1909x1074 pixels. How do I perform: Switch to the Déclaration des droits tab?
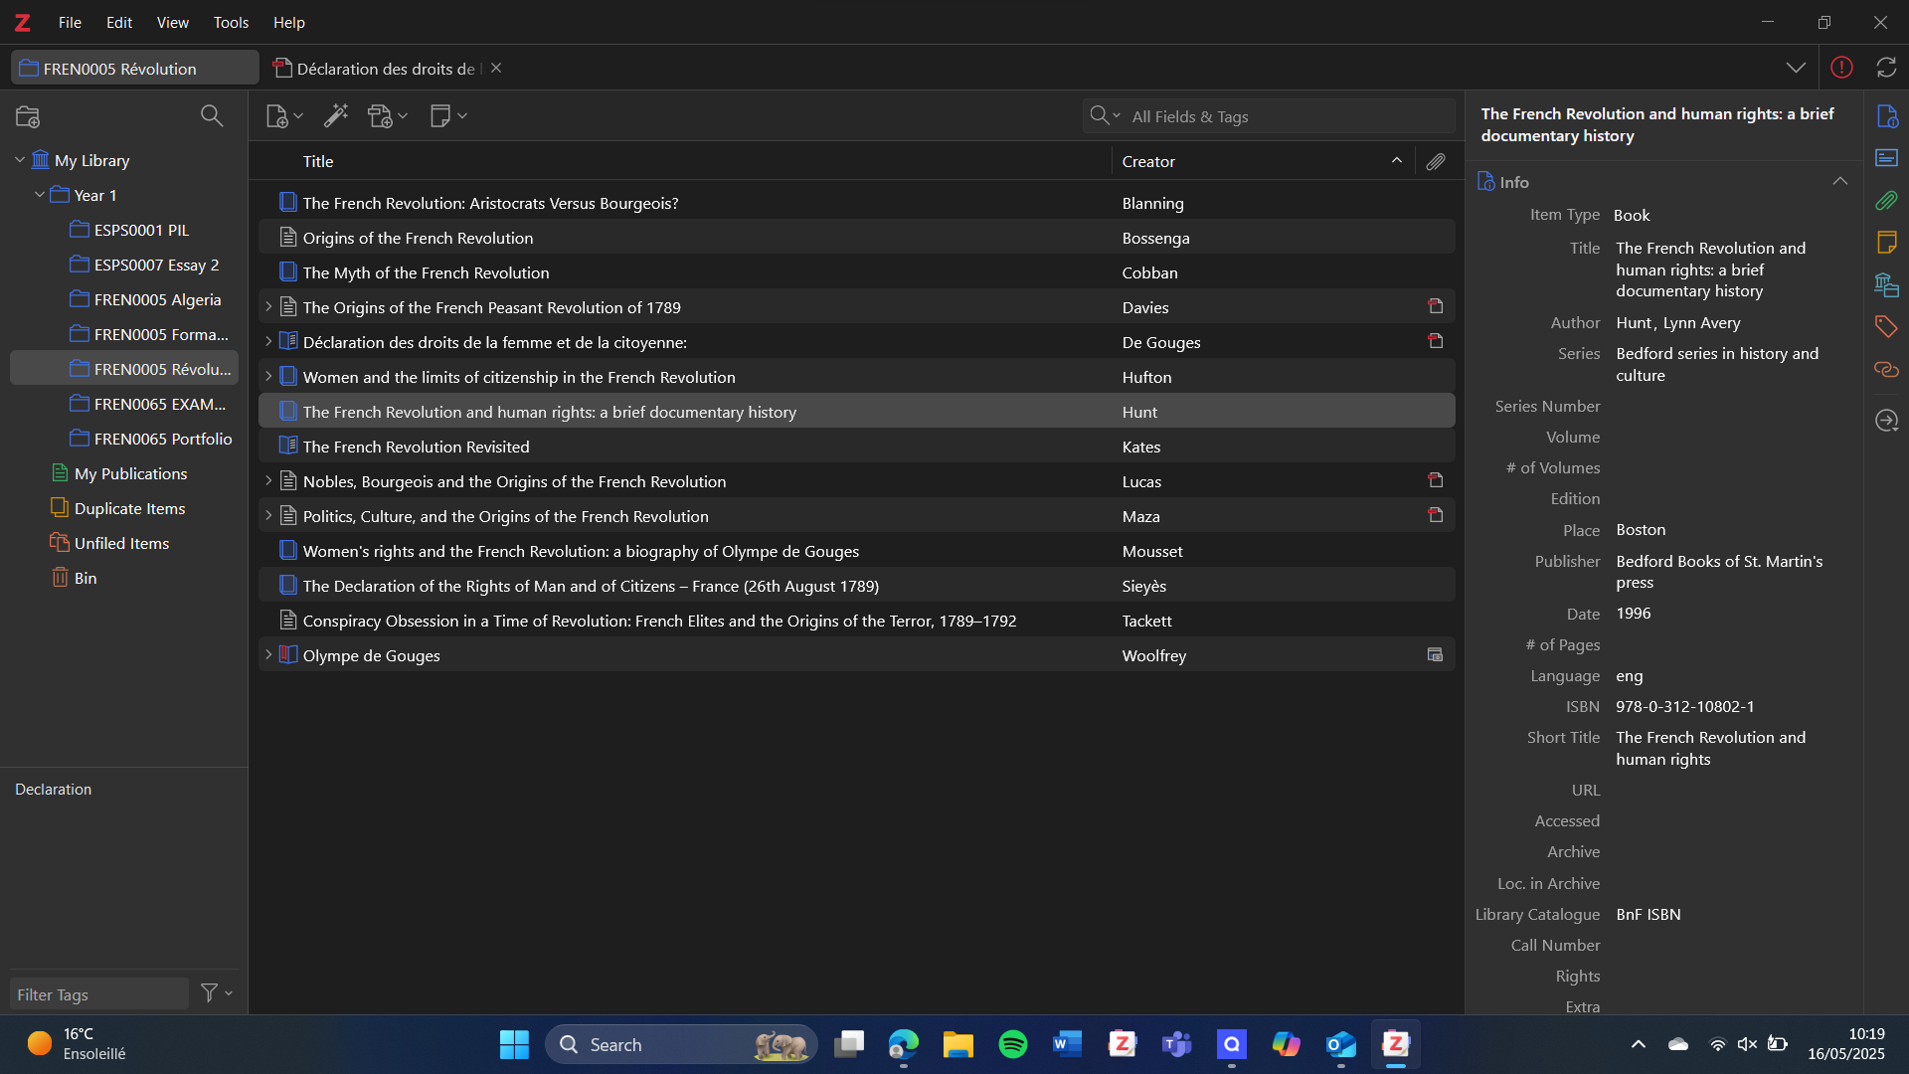383,69
